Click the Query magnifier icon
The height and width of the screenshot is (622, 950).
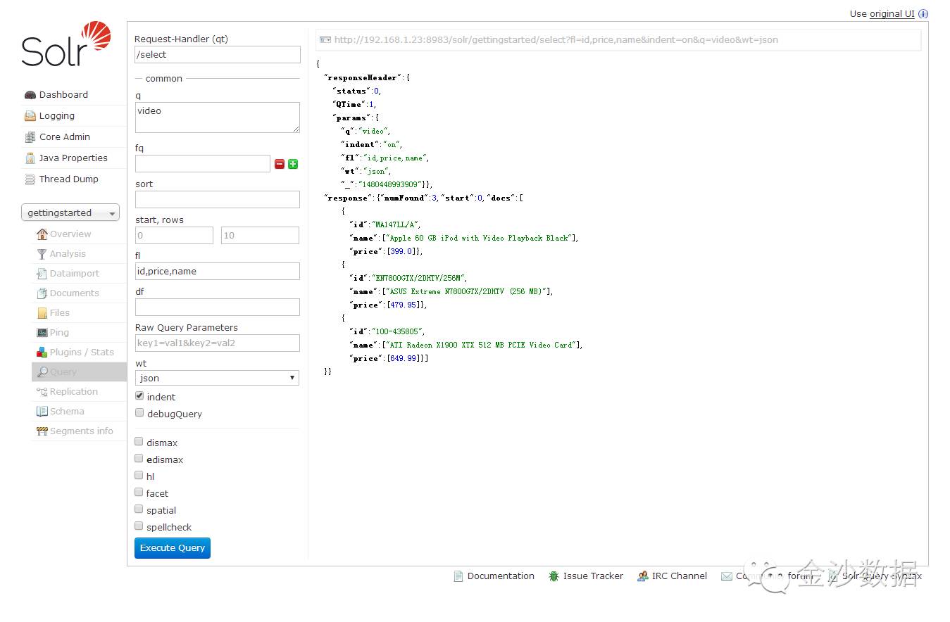coord(42,372)
